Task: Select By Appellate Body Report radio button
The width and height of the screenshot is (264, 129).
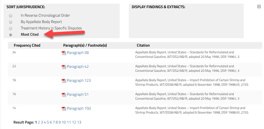Action: click(11, 22)
